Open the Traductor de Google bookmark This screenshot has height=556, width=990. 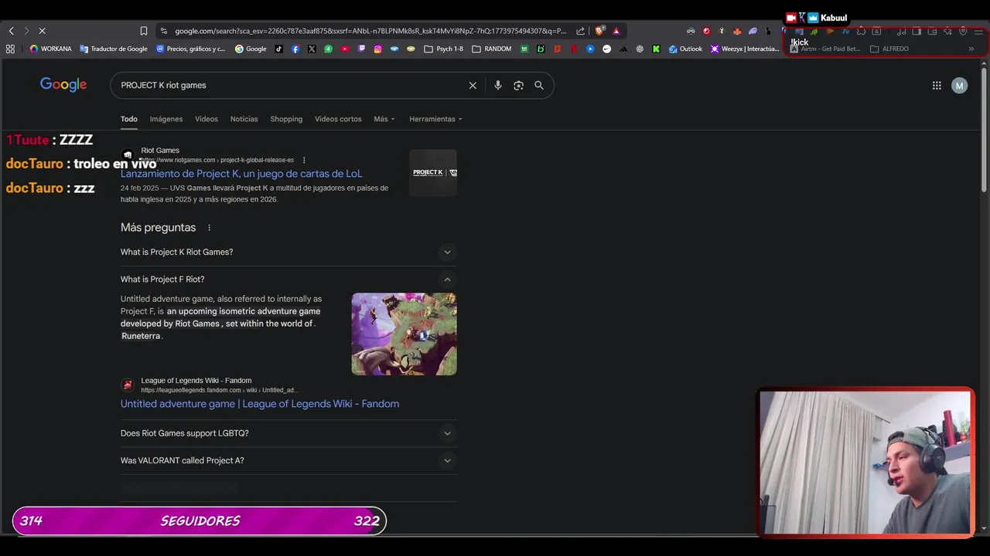[113, 49]
